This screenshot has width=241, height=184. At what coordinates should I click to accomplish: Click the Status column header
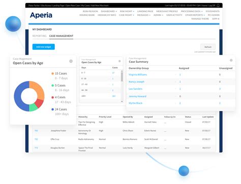pos(188,117)
